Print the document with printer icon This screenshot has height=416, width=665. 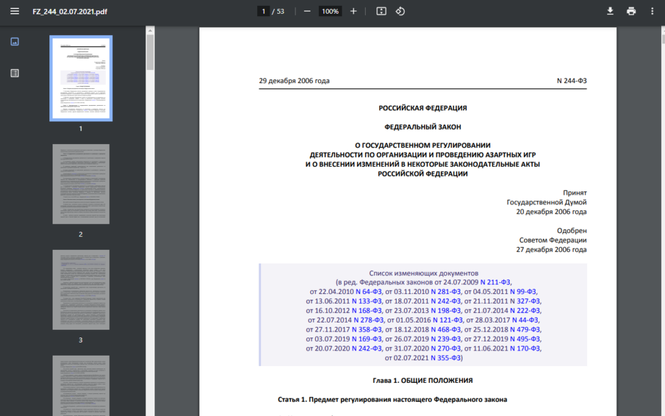pyautogui.click(x=631, y=12)
